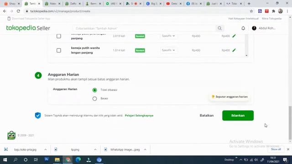
Task: Open Task View on the taskbar
Action: [36, 160]
